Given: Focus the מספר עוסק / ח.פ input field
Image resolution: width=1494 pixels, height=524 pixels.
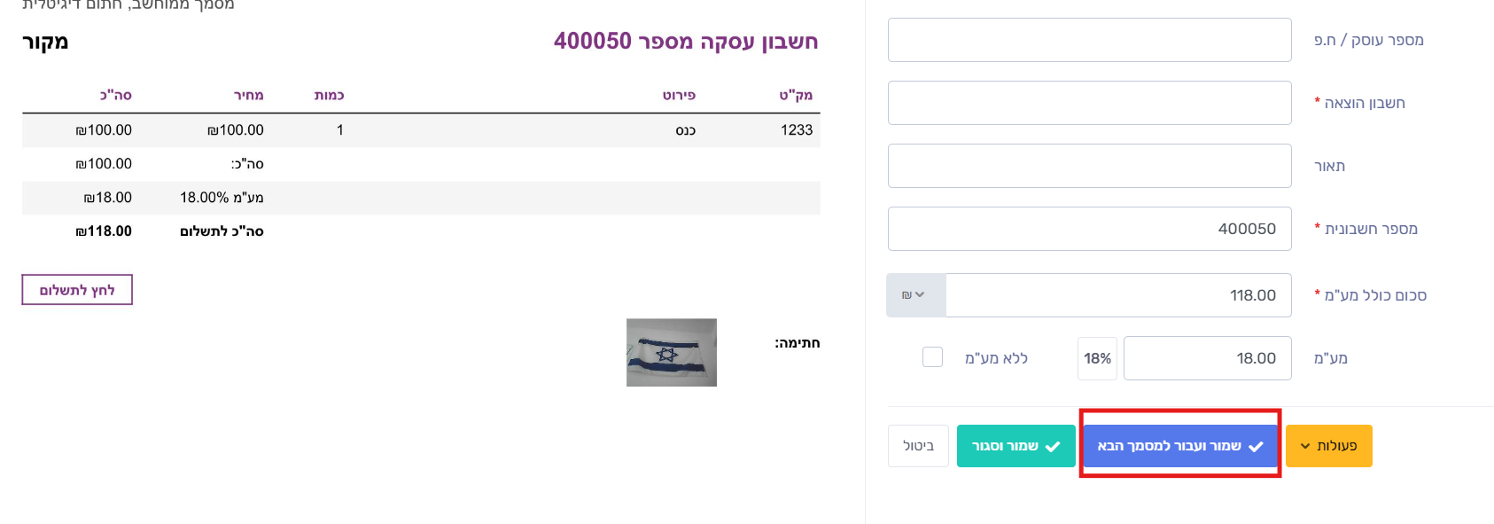Looking at the screenshot, I should coord(1090,40).
